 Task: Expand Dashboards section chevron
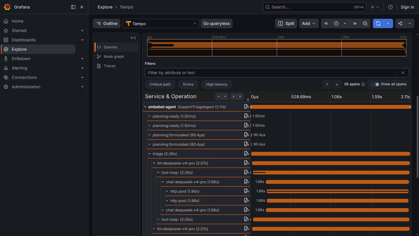point(82,40)
